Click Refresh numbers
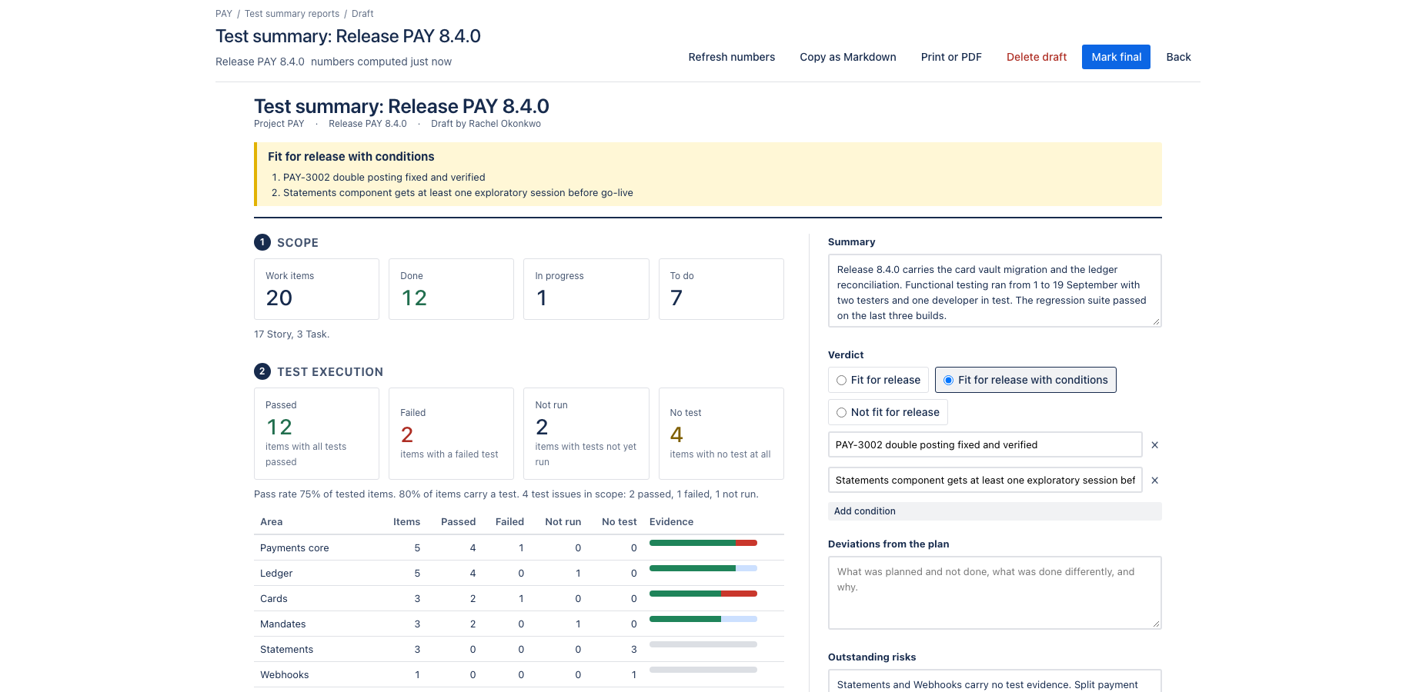1416x692 pixels. pos(732,57)
